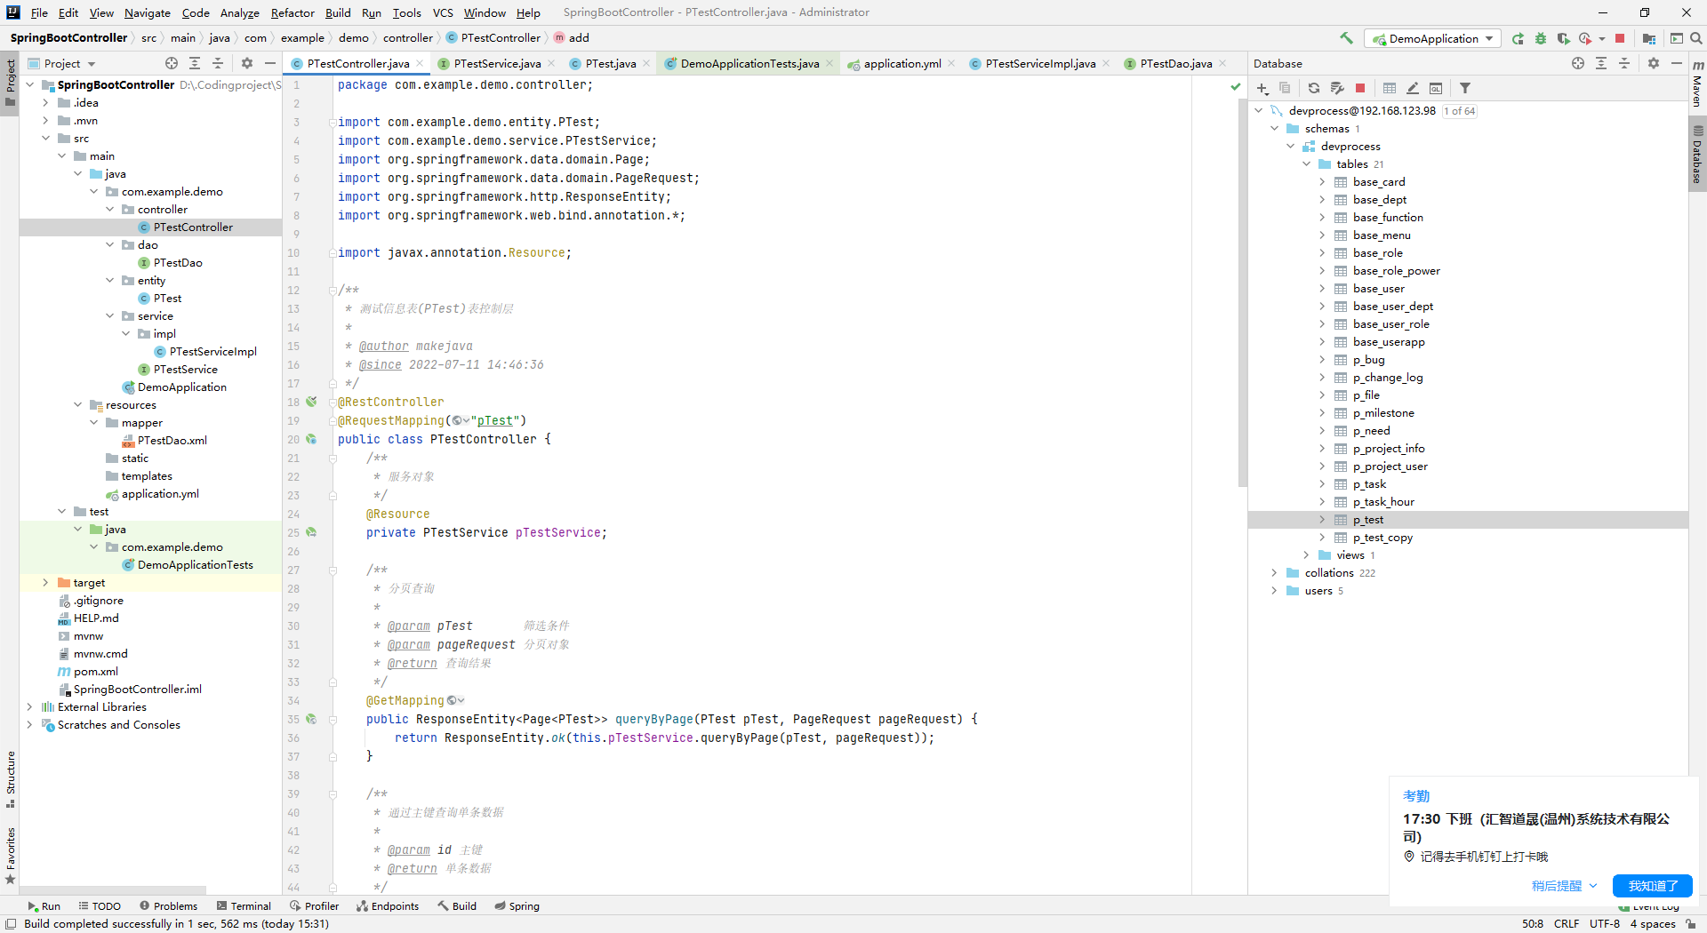Click the inspection checkmark widget in editor

click(1235, 86)
